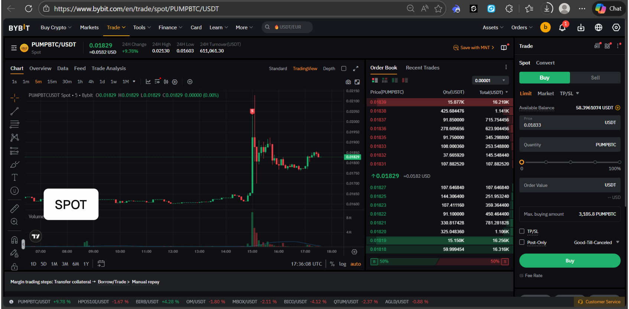Change candlestick chart type
Screen dimensions: 629x309
coord(166,81)
